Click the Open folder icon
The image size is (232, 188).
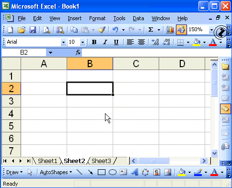(x=22, y=30)
